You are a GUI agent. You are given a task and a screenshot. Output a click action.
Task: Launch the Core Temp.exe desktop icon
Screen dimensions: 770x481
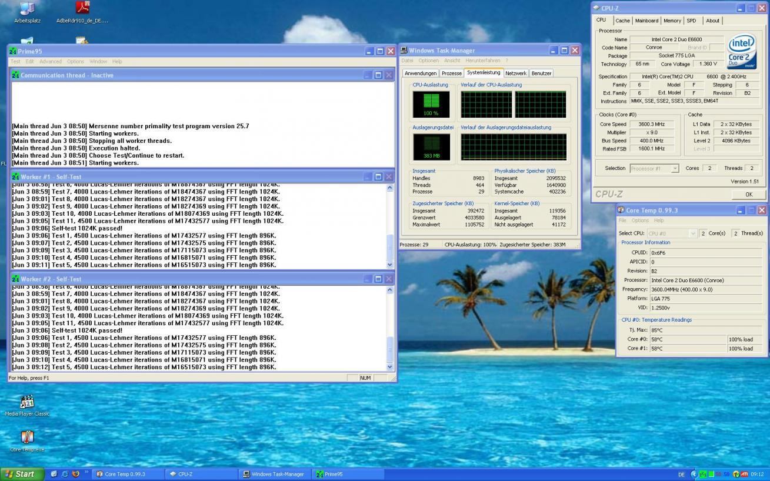tap(27, 442)
